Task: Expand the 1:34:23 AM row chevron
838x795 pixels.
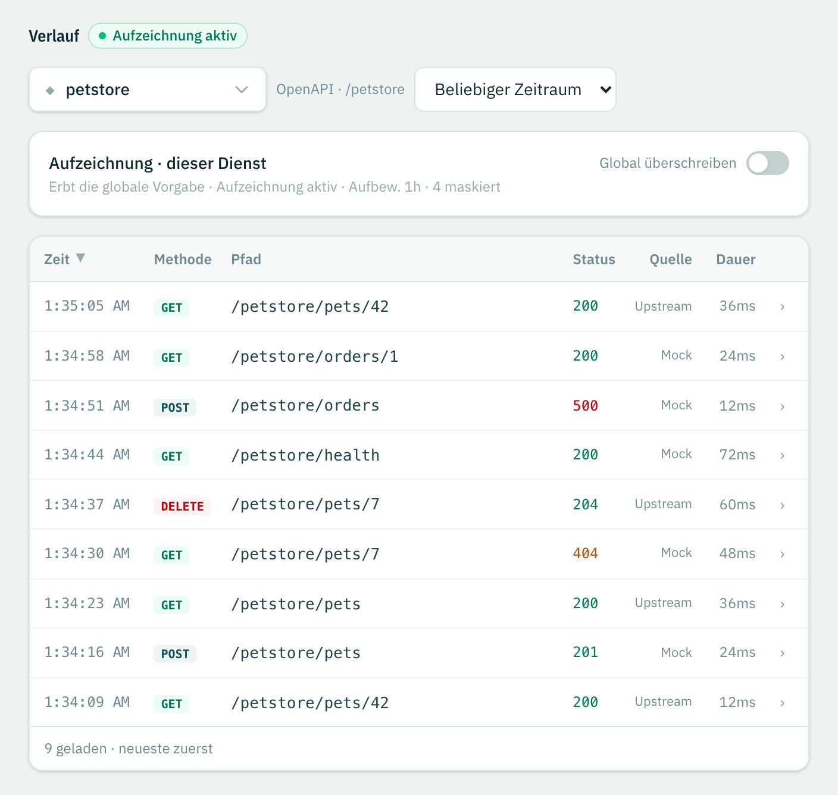Action: coord(782,605)
